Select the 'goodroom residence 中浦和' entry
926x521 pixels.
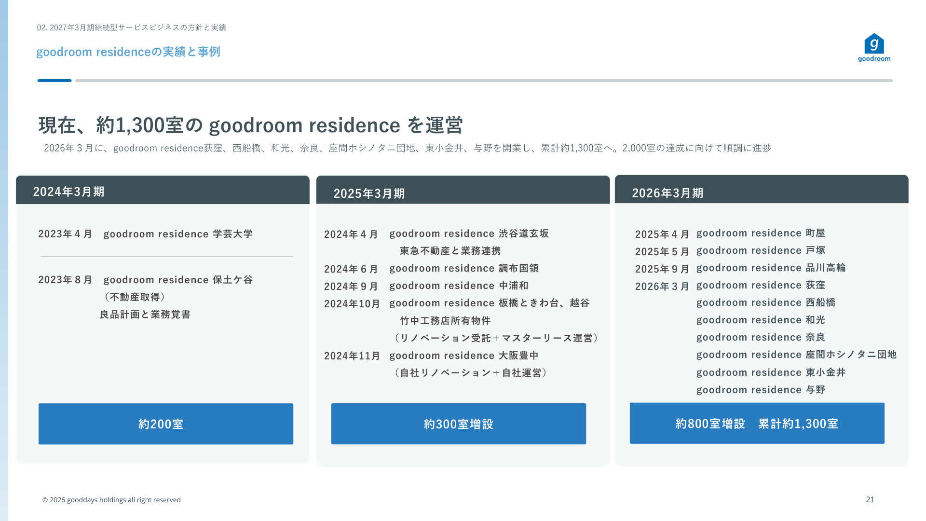pos(459,286)
